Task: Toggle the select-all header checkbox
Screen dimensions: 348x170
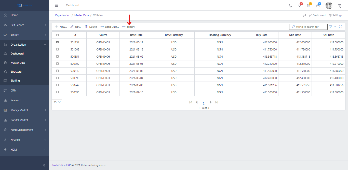Action: [x=57, y=35]
